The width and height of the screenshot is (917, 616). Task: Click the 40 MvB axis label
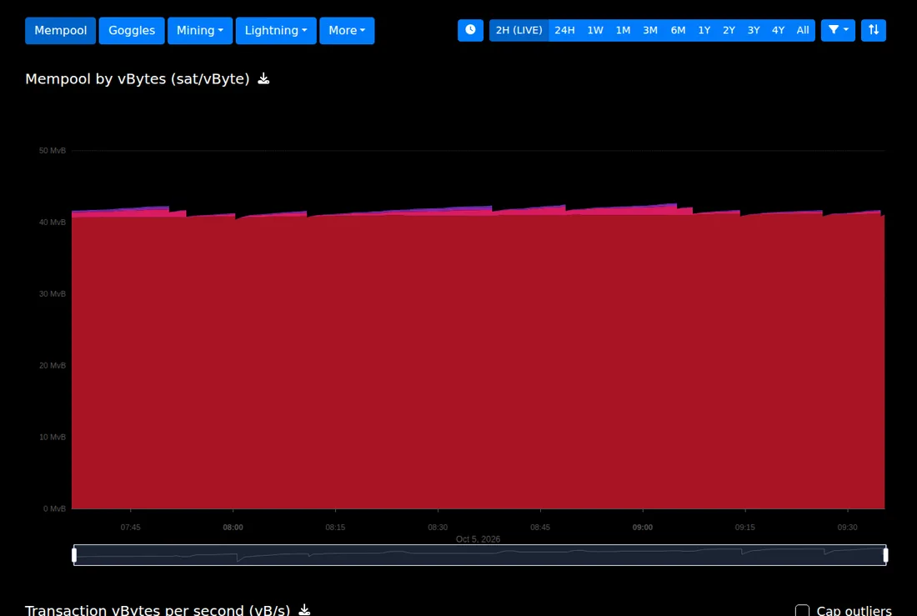(52, 223)
